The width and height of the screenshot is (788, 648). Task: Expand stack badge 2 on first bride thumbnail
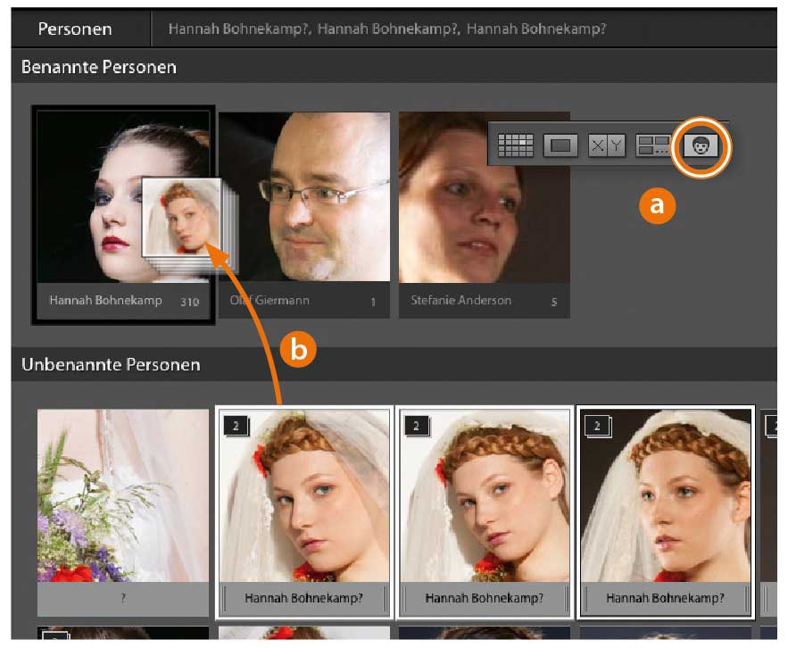(x=236, y=427)
